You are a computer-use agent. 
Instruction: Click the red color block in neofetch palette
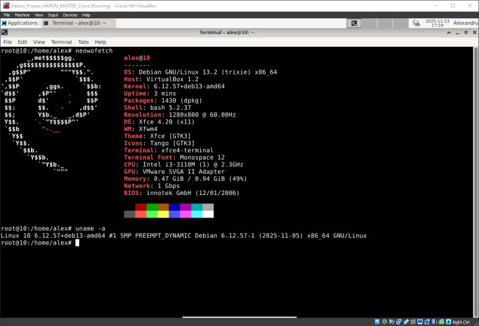point(141,207)
